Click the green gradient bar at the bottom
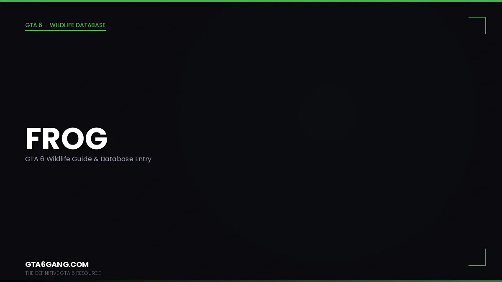502x282 pixels. pos(251,281)
